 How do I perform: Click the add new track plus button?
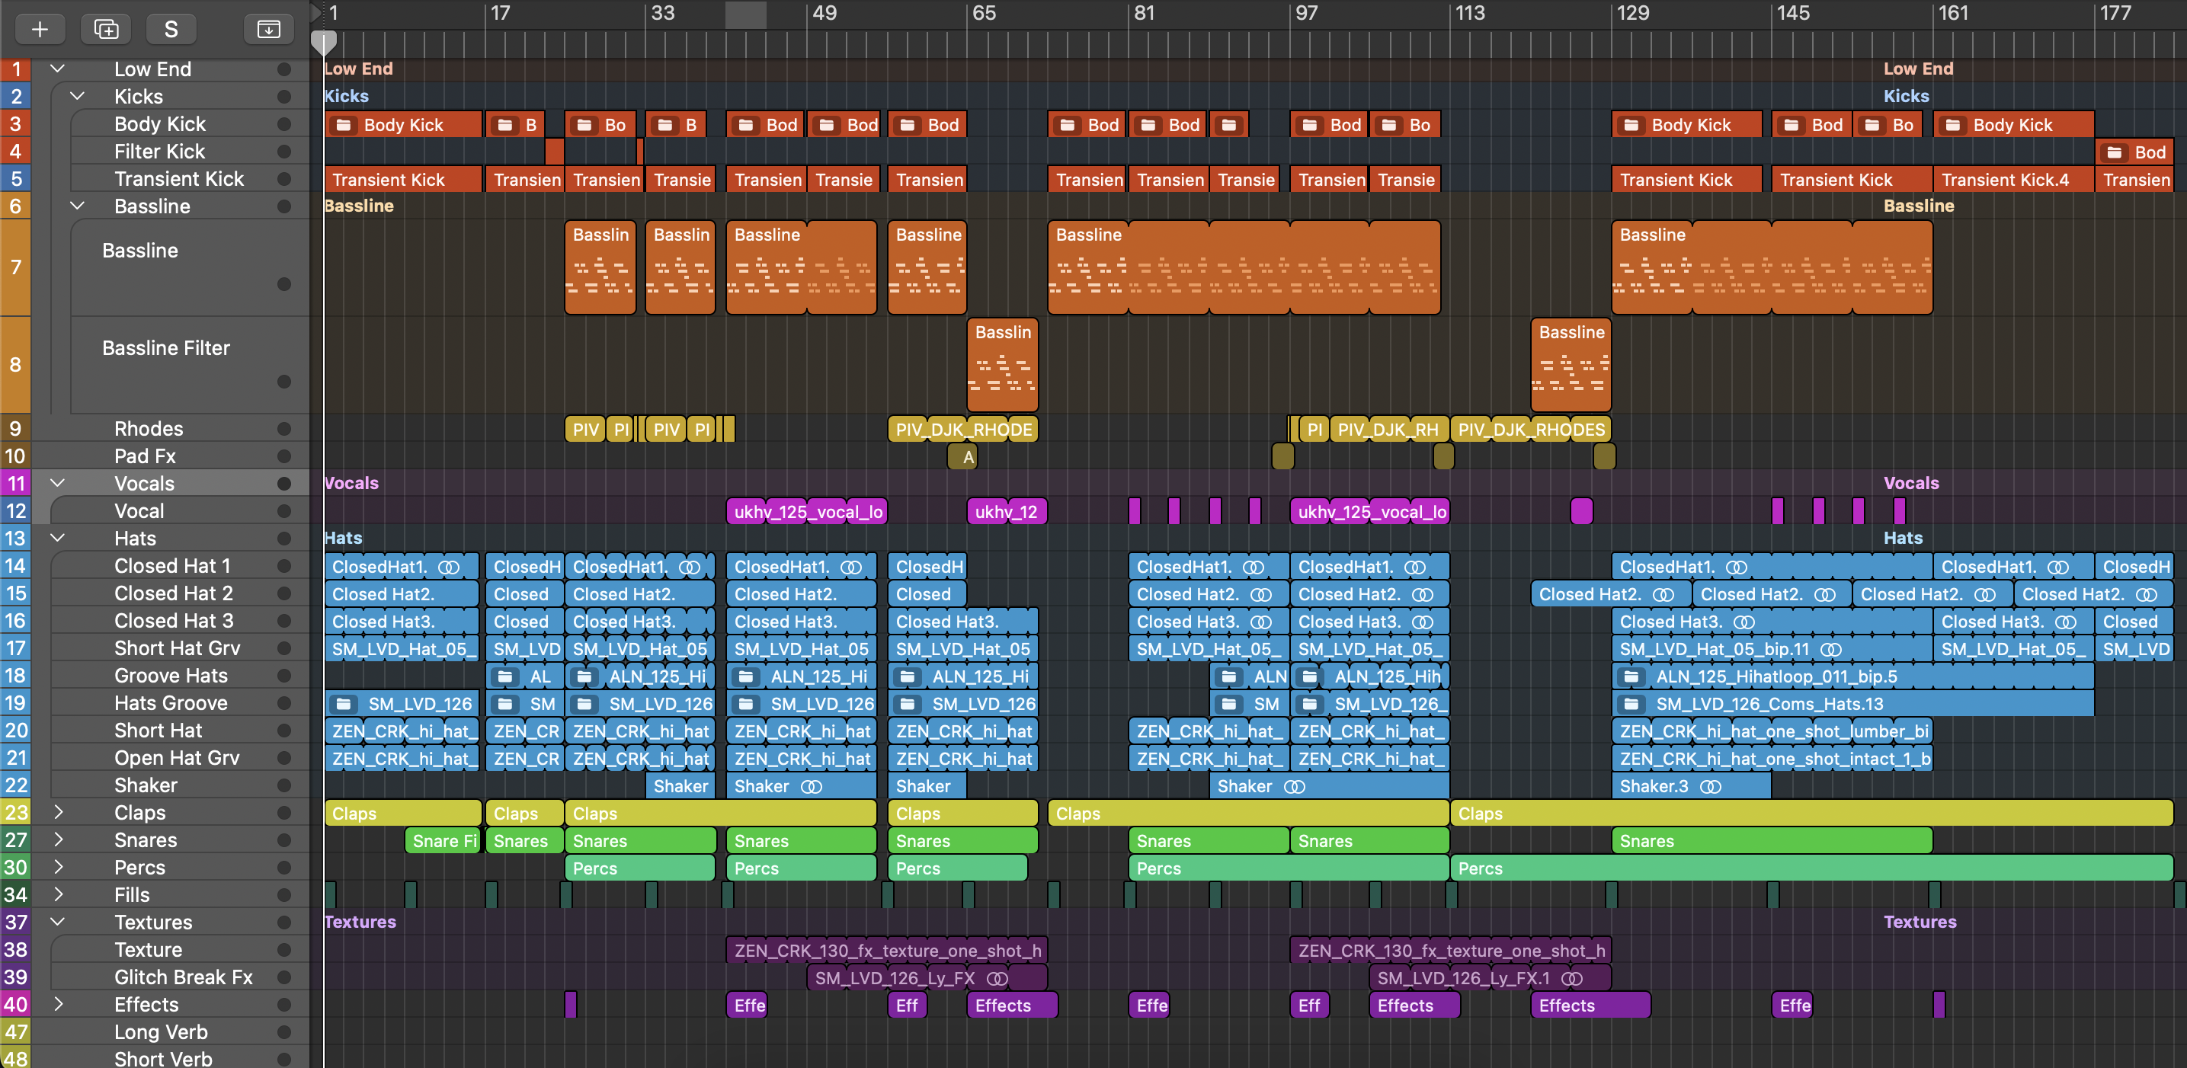39,29
